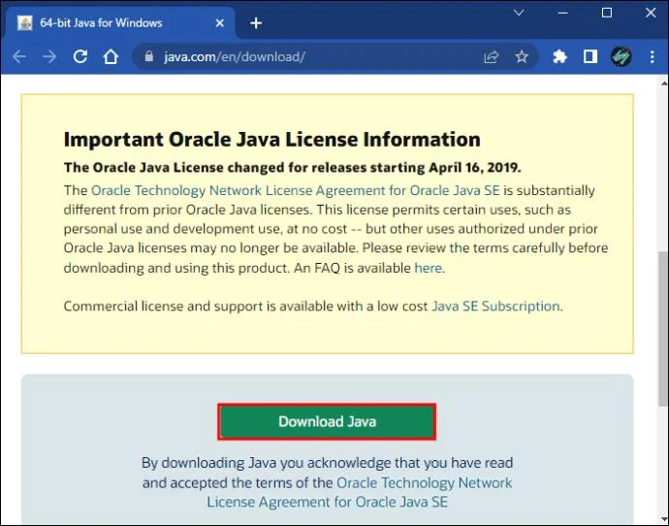Open the Java SE Subscription link

click(x=495, y=306)
